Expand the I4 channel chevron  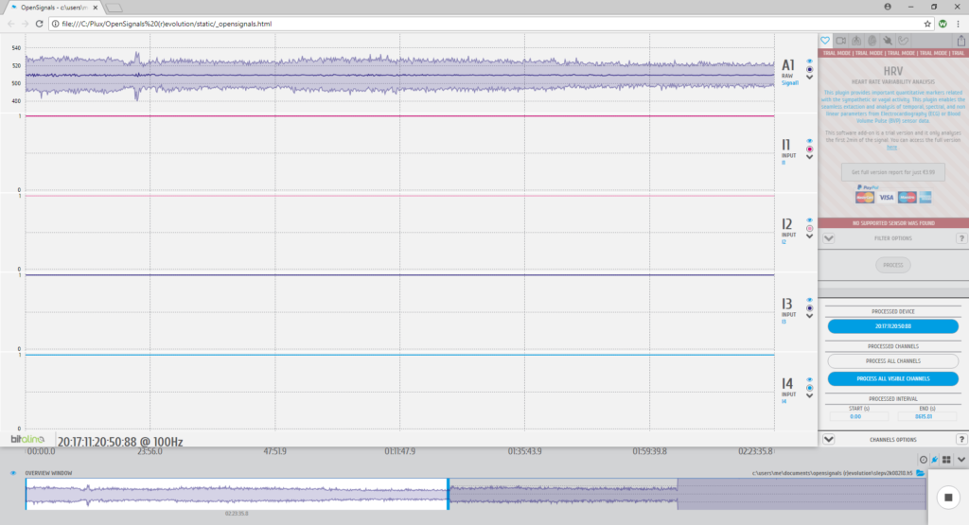809,395
